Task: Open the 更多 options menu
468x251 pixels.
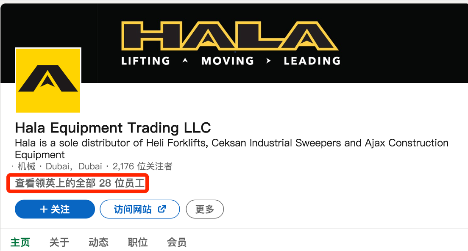Action: (x=205, y=209)
